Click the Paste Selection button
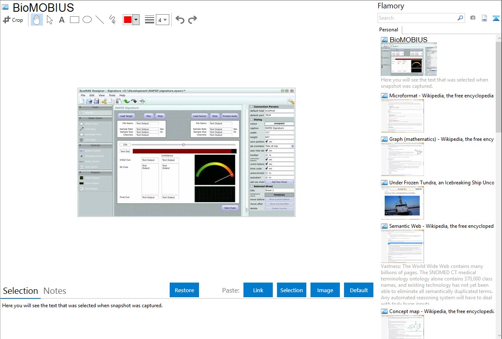 pos(291,290)
